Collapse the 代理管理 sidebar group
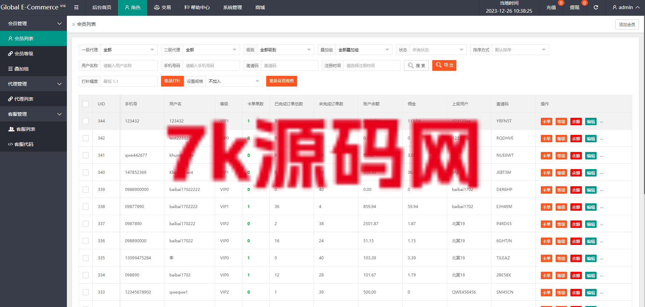Viewport: 645px width, 307px height. pyautogui.click(x=33, y=84)
